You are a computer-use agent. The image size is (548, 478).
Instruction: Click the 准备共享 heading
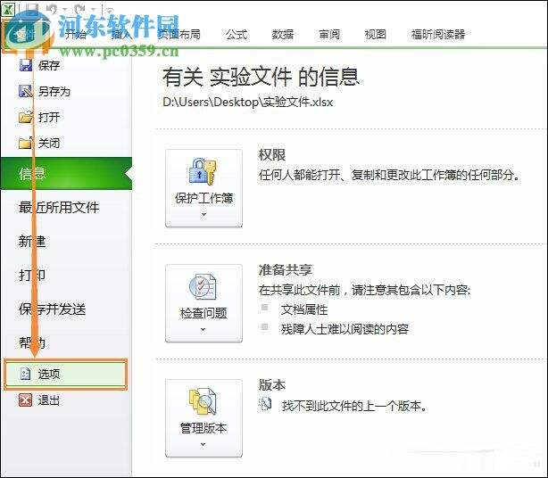[286, 269]
